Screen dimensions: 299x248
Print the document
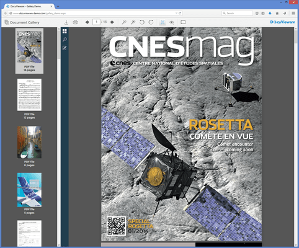(x=75, y=22)
